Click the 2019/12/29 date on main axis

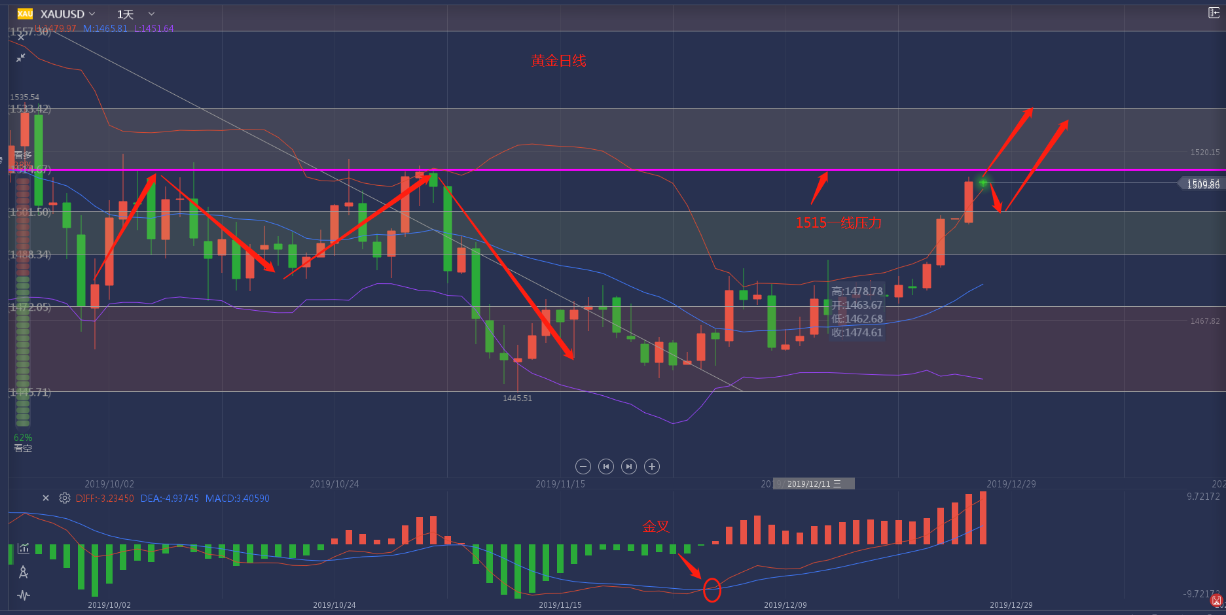click(1011, 484)
